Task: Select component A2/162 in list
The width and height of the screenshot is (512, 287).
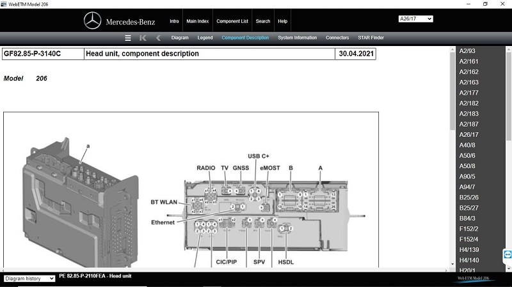Action: (x=468, y=72)
